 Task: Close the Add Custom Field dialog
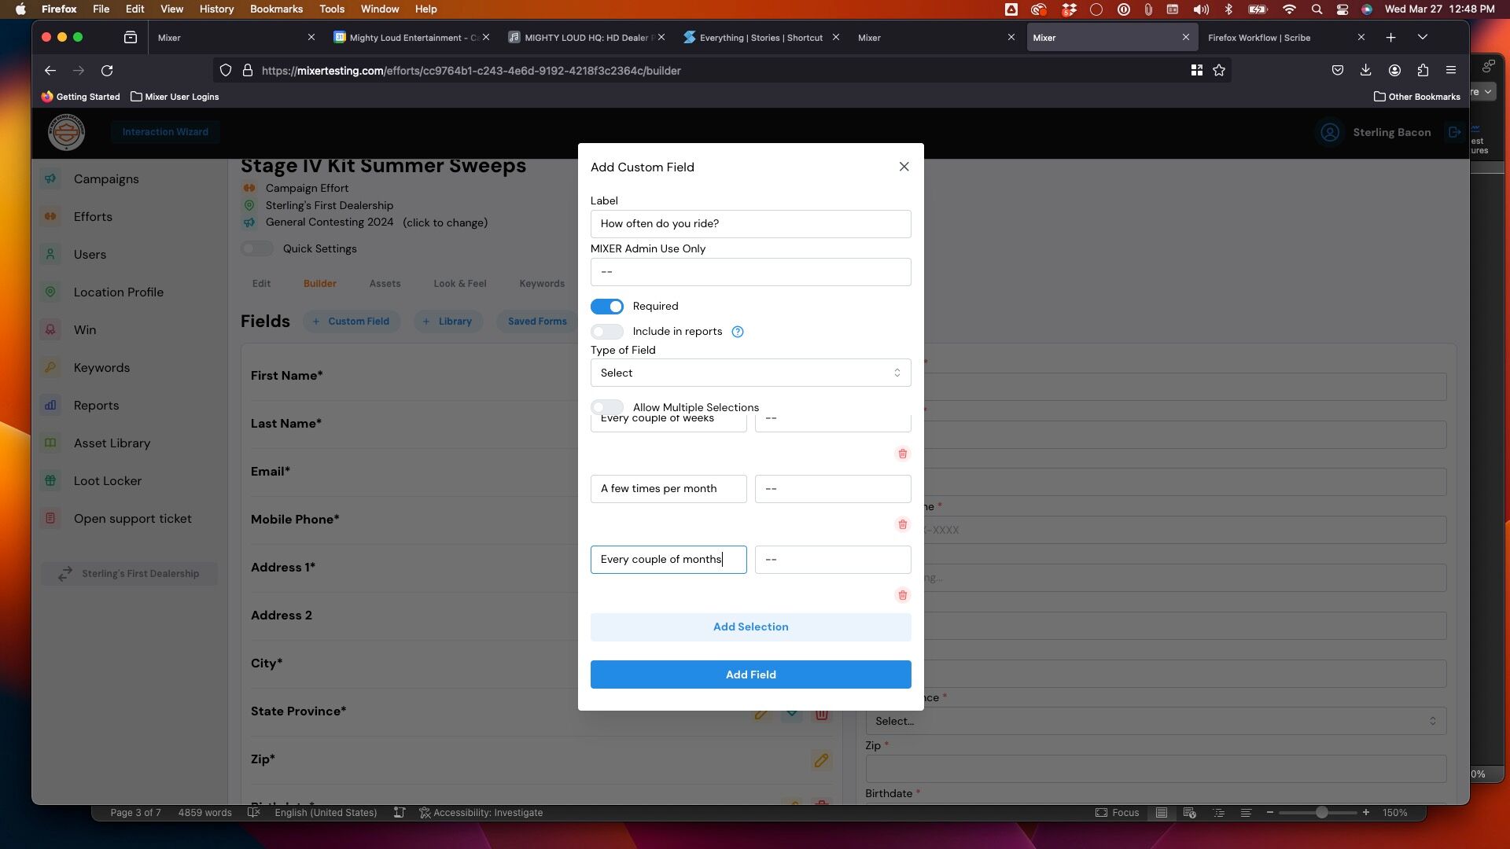point(904,167)
